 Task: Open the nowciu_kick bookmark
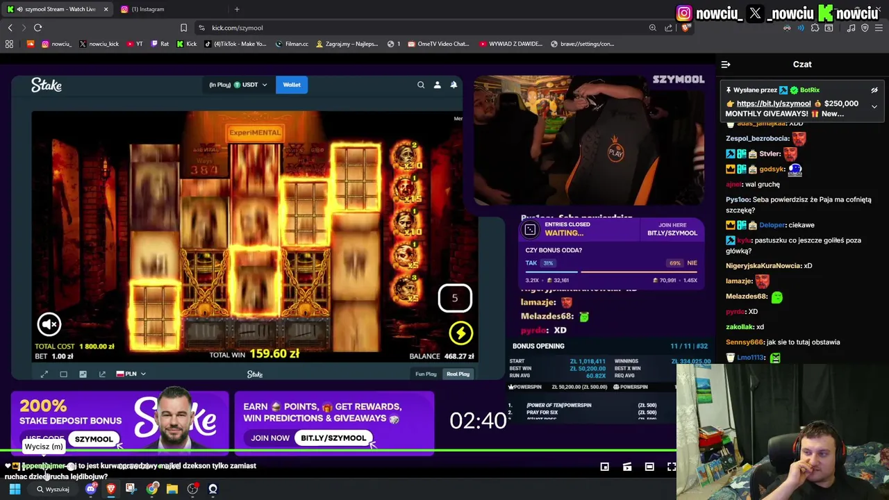[x=99, y=44]
